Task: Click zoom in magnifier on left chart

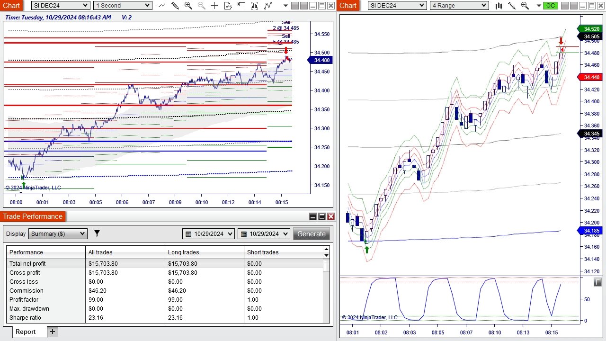Action: pyautogui.click(x=188, y=6)
